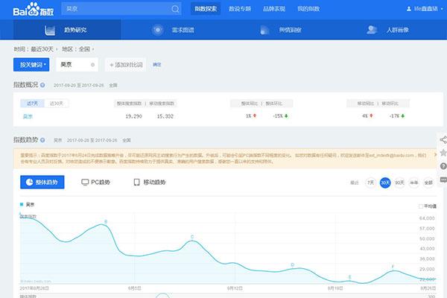Open share icon on right sidebar
The height and width of the screenshot is (298, 447).
click(443, 139)
